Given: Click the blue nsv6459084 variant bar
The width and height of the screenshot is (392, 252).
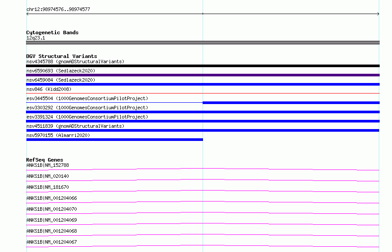Looking at the screenshot, I should pyautogui.click(x=203, y=84).
